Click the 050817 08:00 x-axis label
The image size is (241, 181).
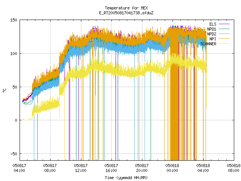pyautogui.click(x=50, y=168)
